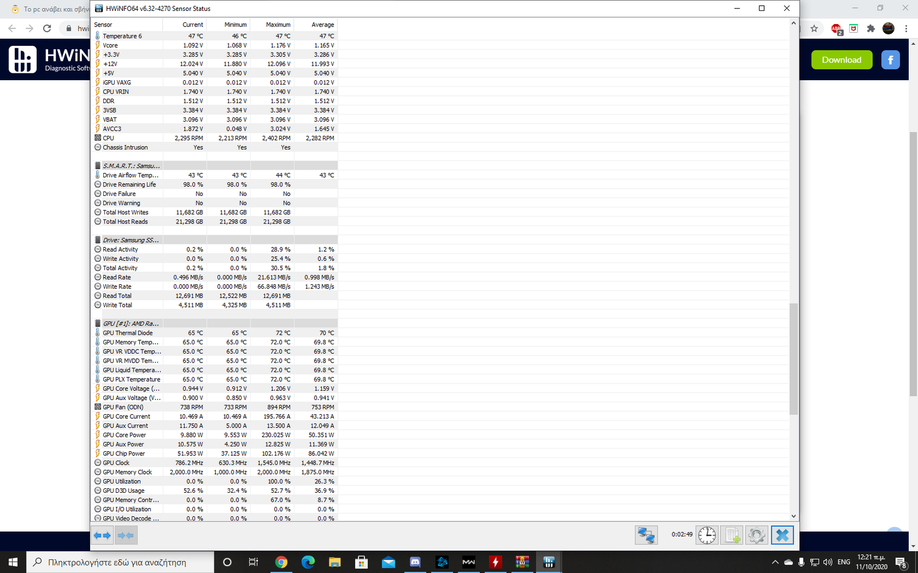Open the Chrome profile avatar
Image resolution: width=918 pixels, height=573 pixels.
(x=888, y=28)
